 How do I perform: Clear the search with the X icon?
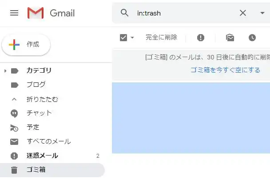243,13
